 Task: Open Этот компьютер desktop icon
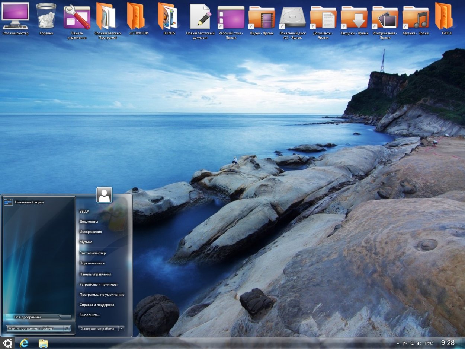[x=15, y=16]
